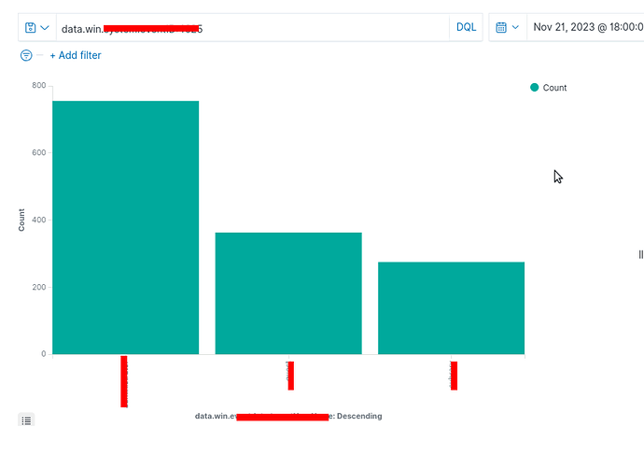Image resolution: width=644 pixels, height=455 pixels.
Task: Click the shortest bar near 275 count
Action: coord(452,308)
